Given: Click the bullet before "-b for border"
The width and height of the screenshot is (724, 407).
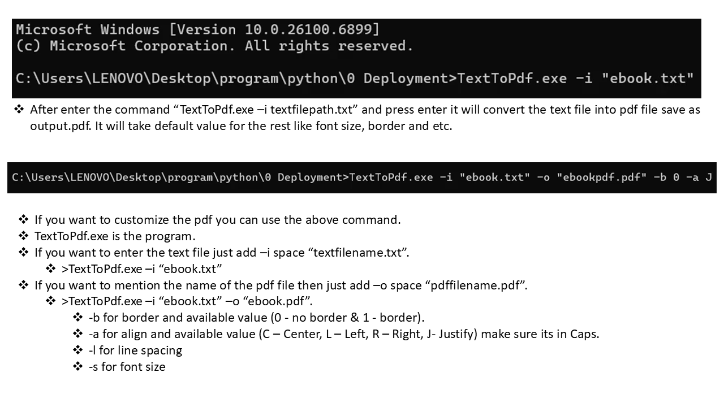Looking at the screenshot, I should 78,317.
